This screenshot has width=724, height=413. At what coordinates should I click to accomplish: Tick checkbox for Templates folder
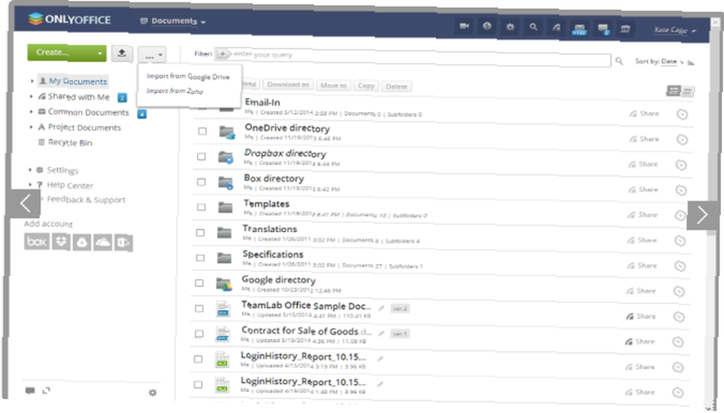[201, 207]
